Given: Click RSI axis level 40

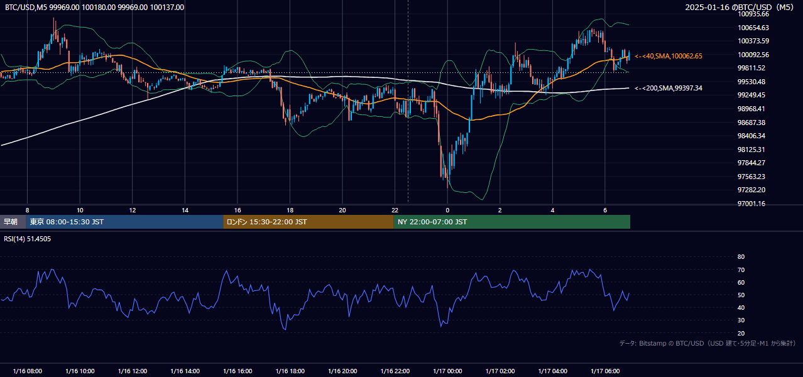Looking at the screenshot, I should click(x=741, y=307).
